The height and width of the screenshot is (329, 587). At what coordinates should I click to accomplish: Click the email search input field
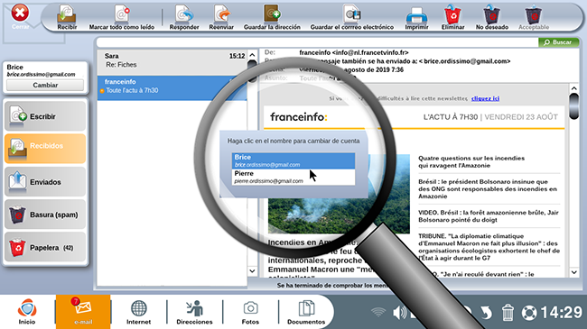point(317,42)
